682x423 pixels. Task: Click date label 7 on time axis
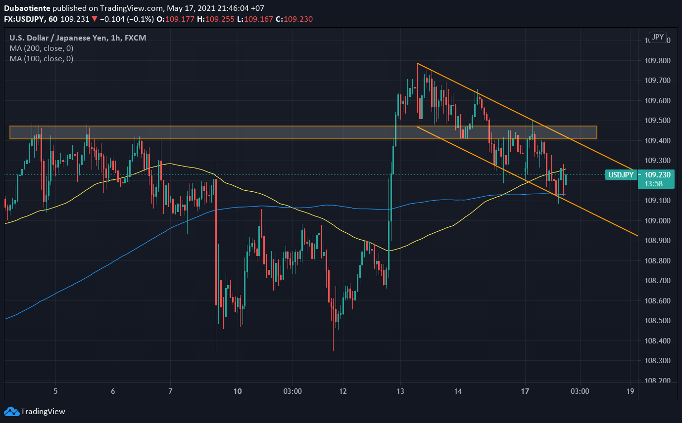point(171,391)
